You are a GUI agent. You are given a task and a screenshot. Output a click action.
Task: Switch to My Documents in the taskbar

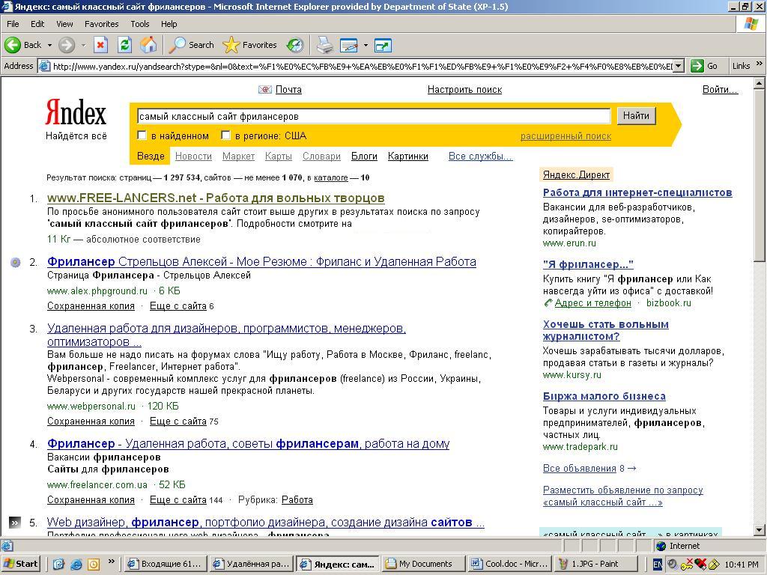point(424,564)
